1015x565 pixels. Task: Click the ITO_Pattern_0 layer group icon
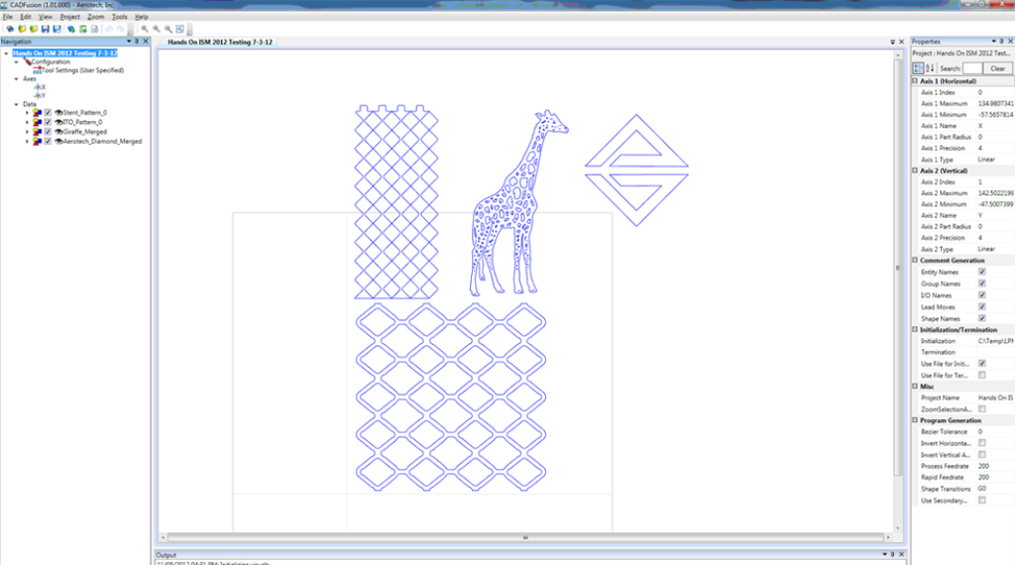38,122
